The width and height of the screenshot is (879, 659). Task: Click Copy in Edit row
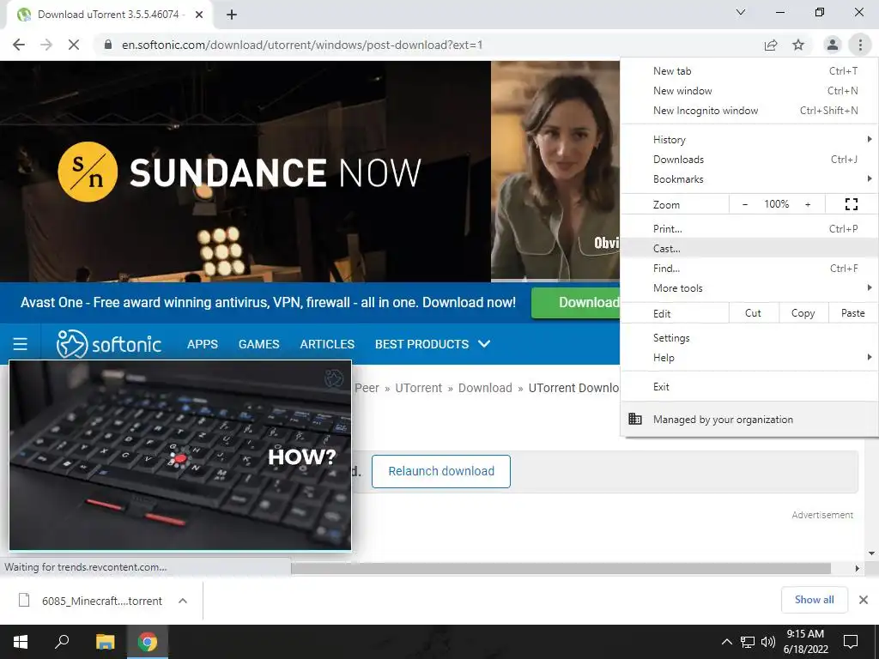point(803,313)
